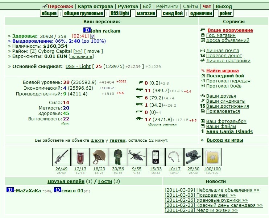Click the transfer icon beside Перевод денег

pos(203,55)
